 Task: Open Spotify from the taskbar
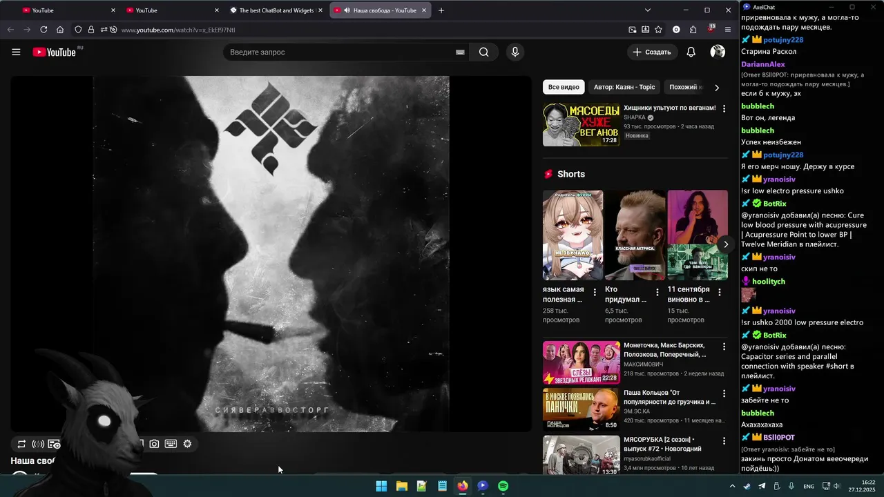tap(503, 486)
